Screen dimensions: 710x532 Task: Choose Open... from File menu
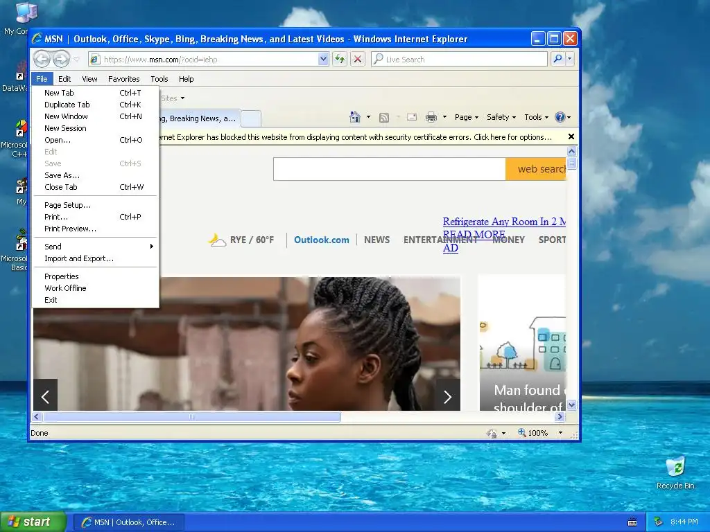(95, 140)
